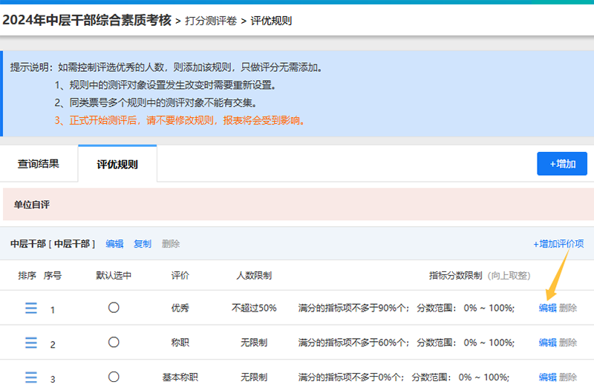
Task: Edit the 基本称职 evaluation row
Action: tap(548, 377)
